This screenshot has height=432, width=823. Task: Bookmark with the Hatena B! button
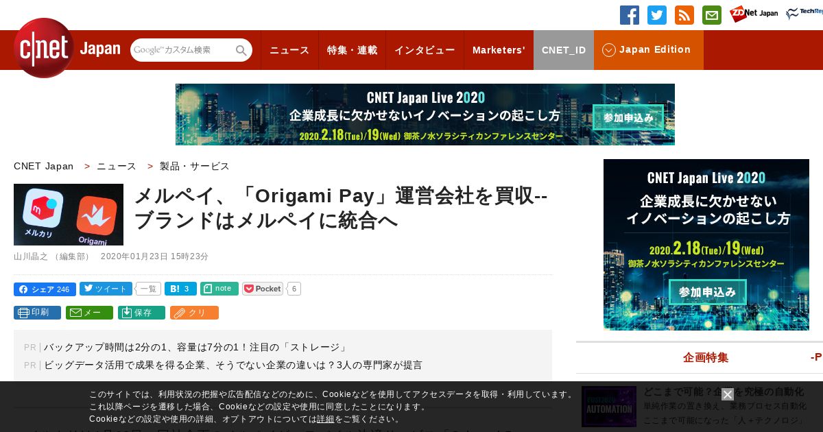tap(180, 289)
